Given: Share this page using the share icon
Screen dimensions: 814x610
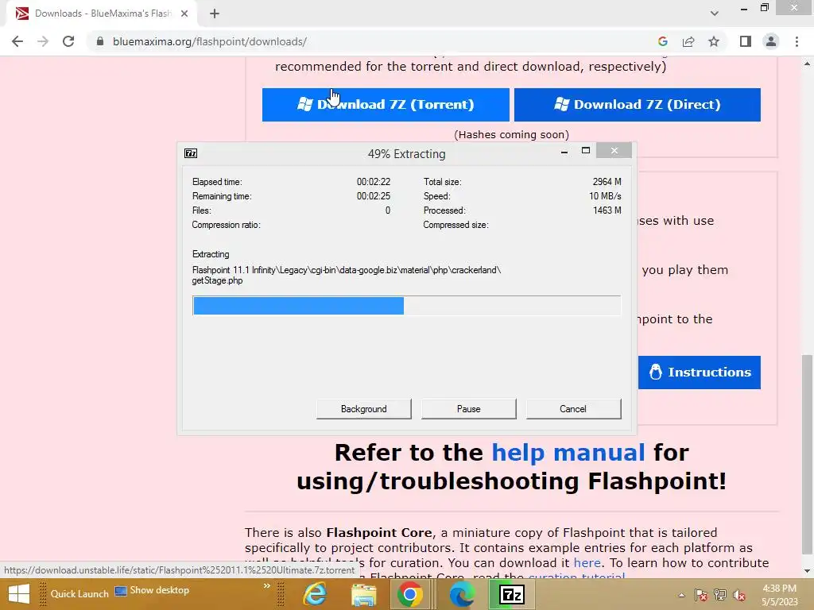Looking at the screenshot, I should tap(688, 41).
